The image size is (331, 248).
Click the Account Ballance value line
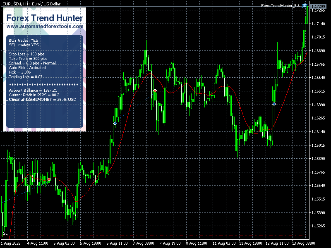(x=33, y=90)
